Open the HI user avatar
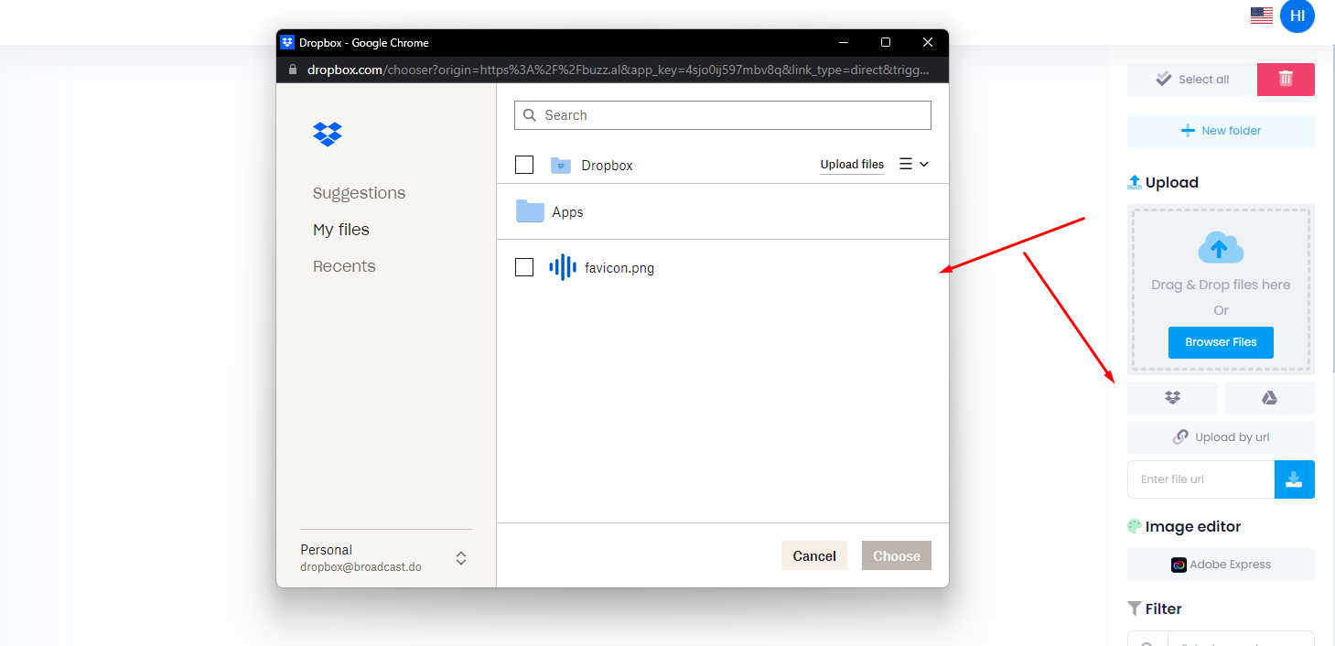Screen dimensions: 1335x646 1297,16
